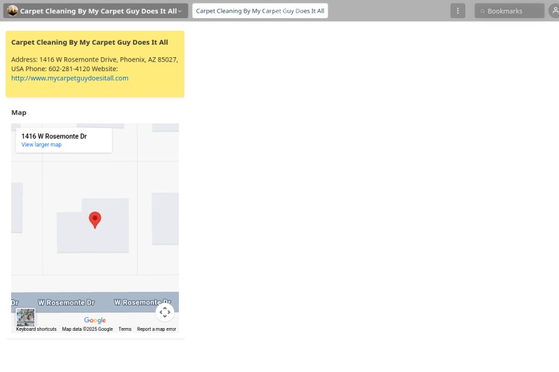Focus the Bookmarks search field
Screen dimensions: 559x372
point(509,10)
